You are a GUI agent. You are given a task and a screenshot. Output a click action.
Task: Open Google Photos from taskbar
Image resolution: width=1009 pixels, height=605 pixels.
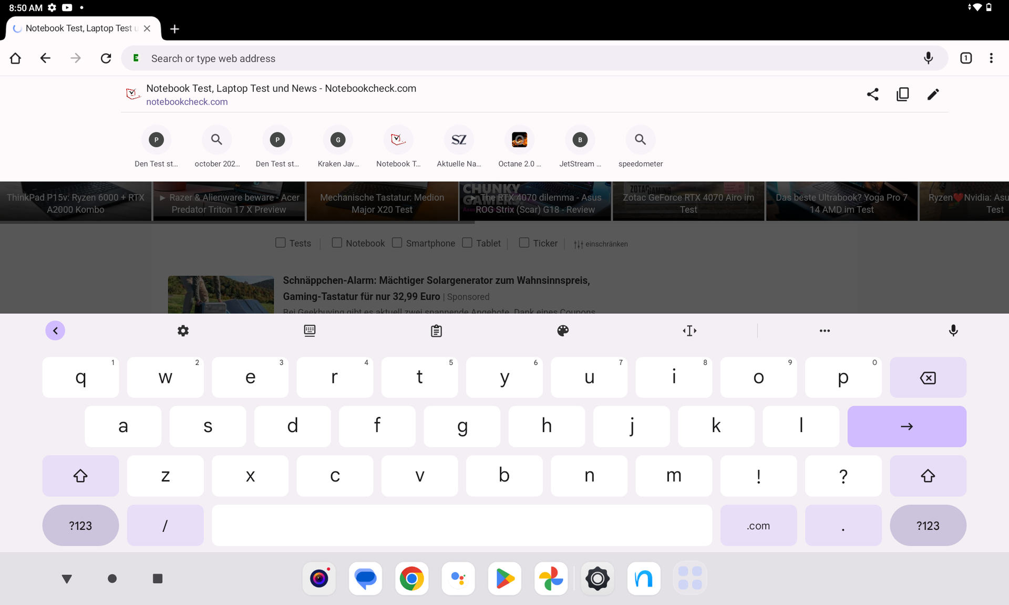tap(551, 579)
